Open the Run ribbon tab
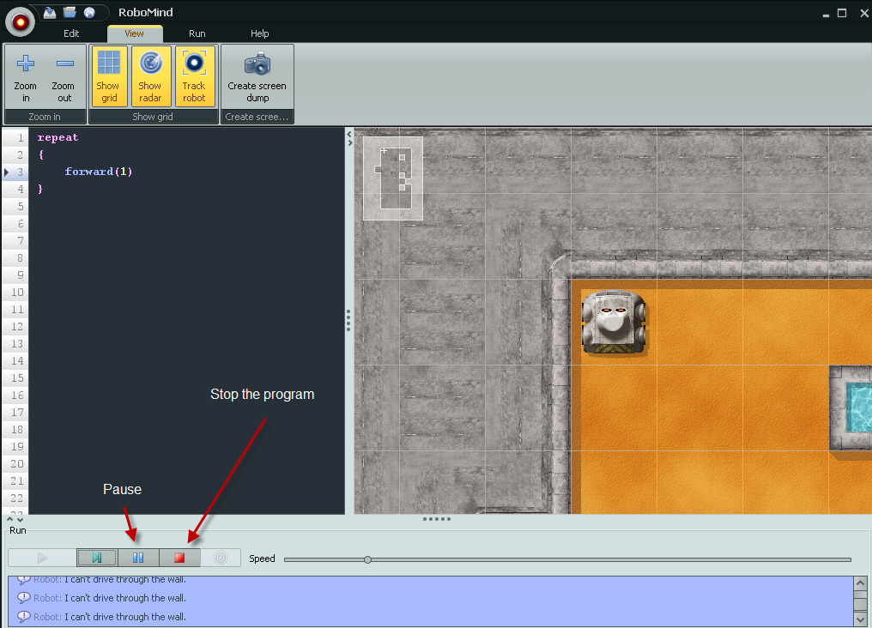 tap(197, 33)
